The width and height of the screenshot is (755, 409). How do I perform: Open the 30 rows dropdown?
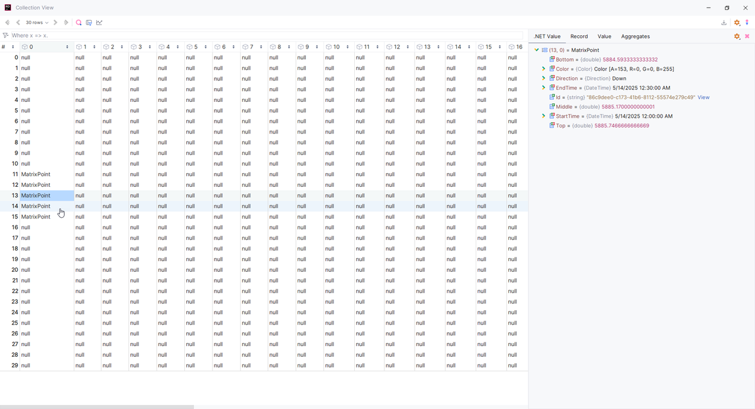click(x=35, y=22)
